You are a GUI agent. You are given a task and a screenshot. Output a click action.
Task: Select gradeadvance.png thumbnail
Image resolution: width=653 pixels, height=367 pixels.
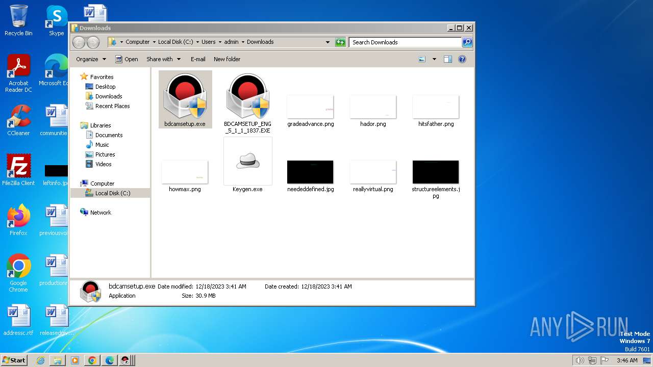(x=310, y=107)
